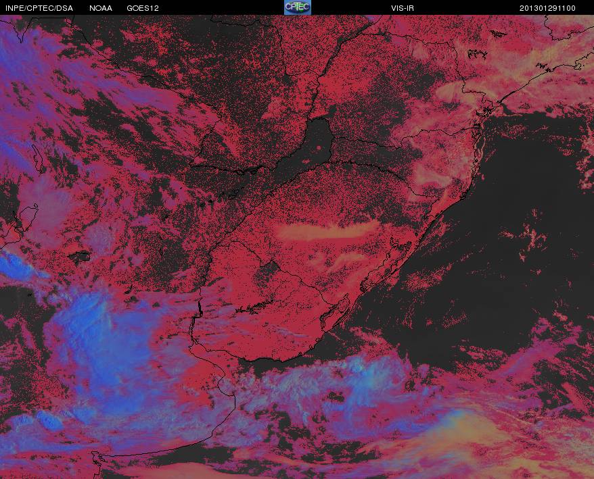Image resolution: width=594 pixels, height=479 pixels.
Task: Click the thick black river segment at lower center-left
Action: [x=200, y=308]
